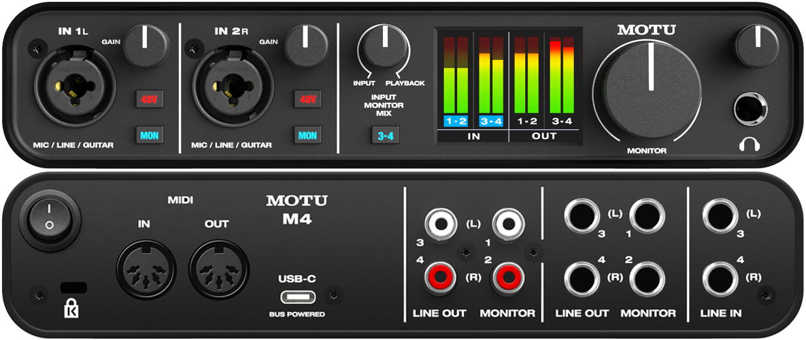The image size is (806, 340).
Task: Toggle the MON button under IN 2
Action: pos(308,135)
